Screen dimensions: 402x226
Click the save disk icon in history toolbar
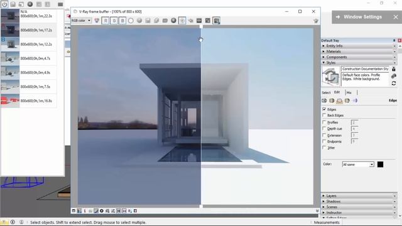(x=13, y=4)
